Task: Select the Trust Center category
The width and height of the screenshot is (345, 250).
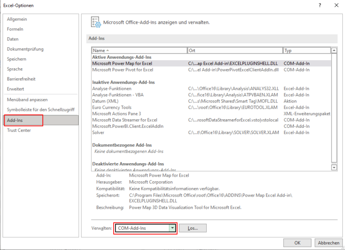Action: click(19, 130)
